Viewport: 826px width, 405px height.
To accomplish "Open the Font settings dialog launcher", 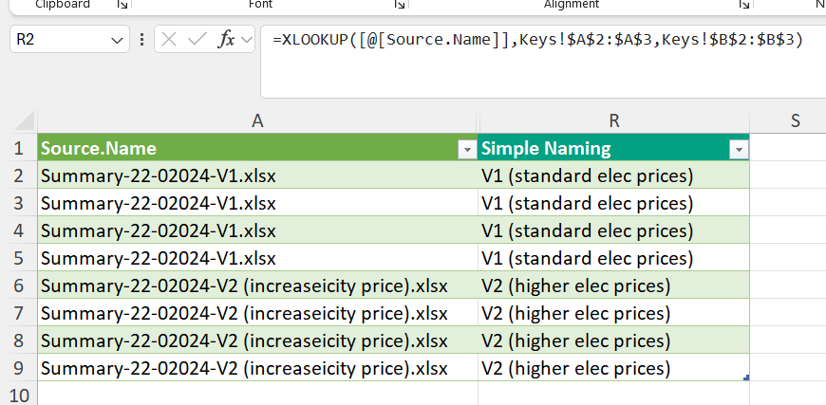I will point(399,5).
